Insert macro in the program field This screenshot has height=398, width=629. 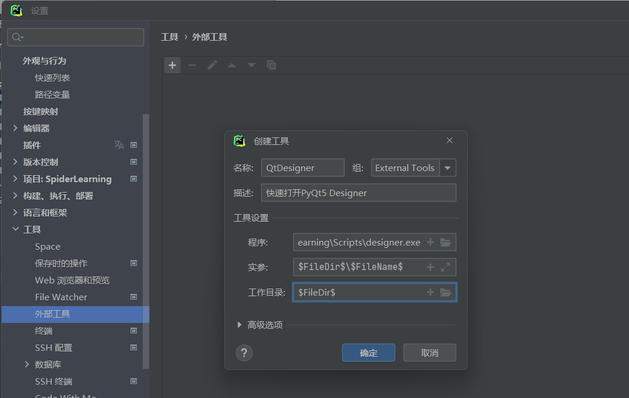coord(430,242)
